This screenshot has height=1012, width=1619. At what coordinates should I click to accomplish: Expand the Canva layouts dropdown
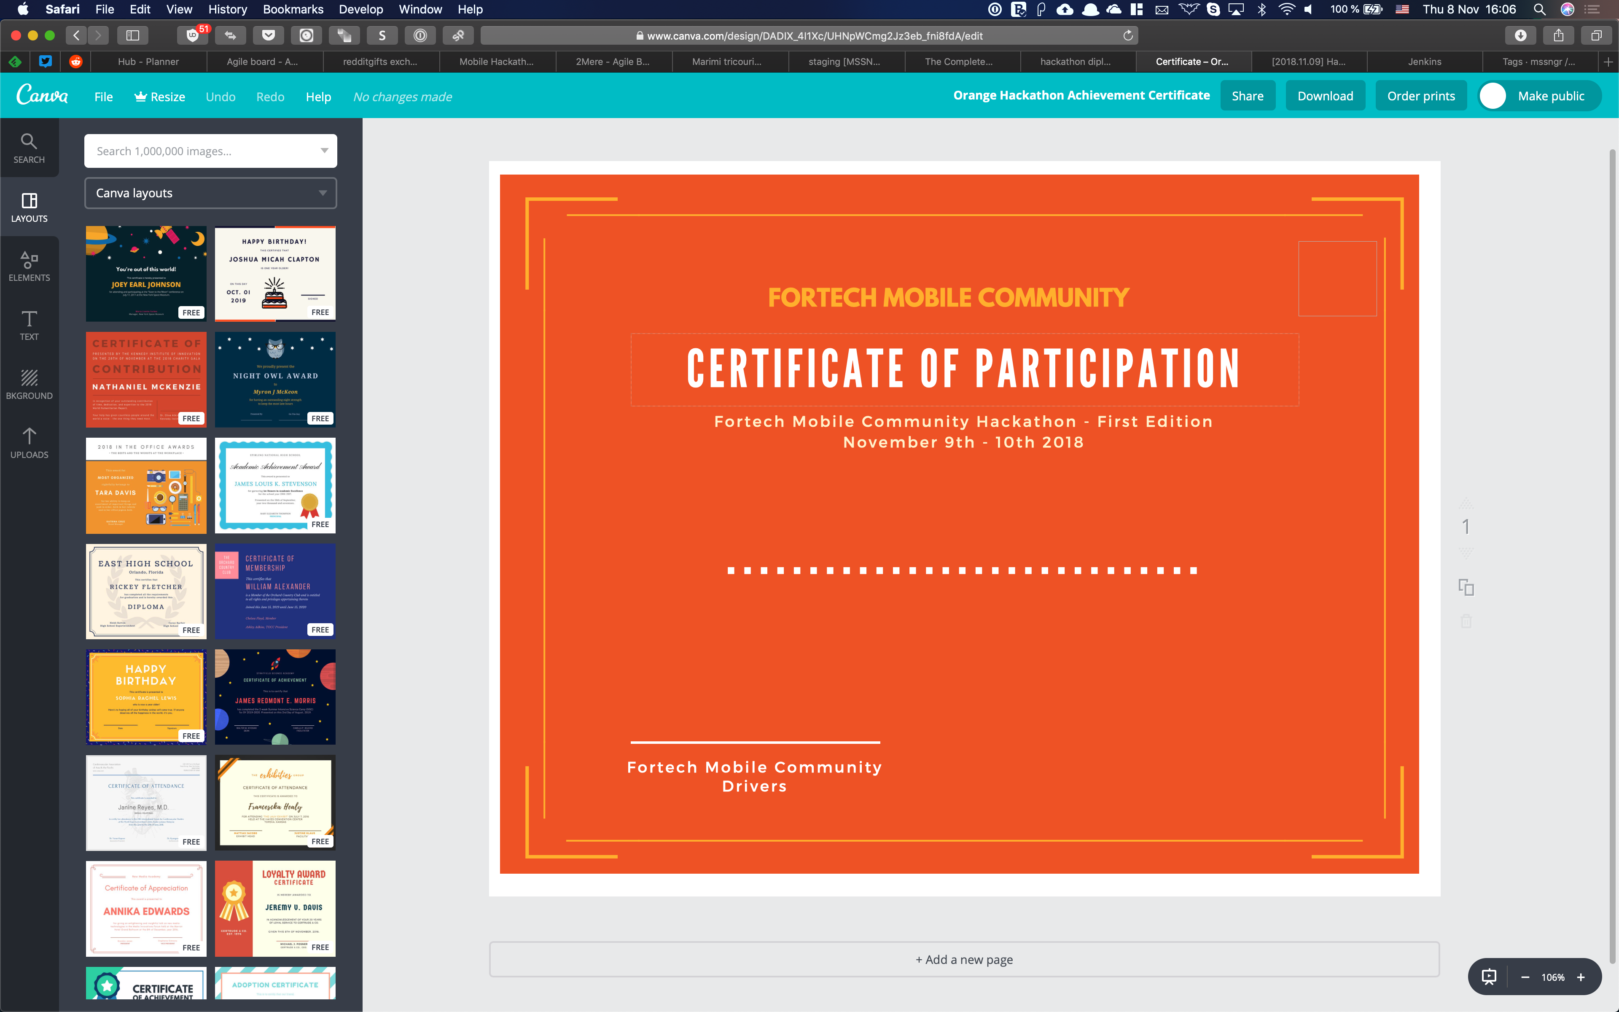tap(210, 193)
